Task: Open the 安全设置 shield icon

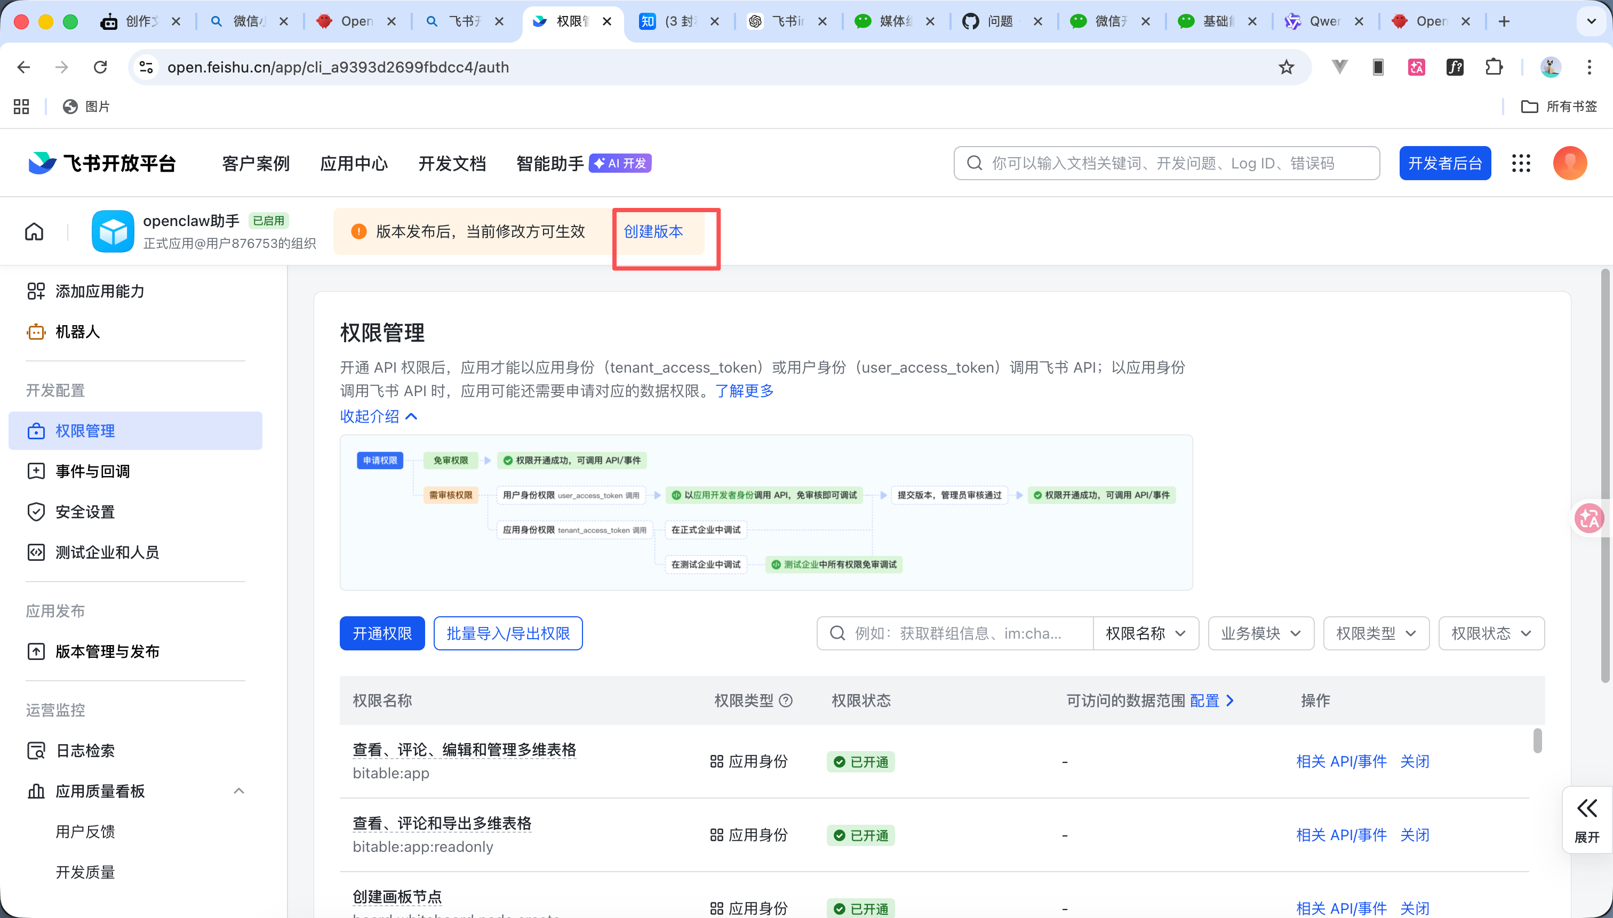Action: pyautogui.click(x=36, y=512)
